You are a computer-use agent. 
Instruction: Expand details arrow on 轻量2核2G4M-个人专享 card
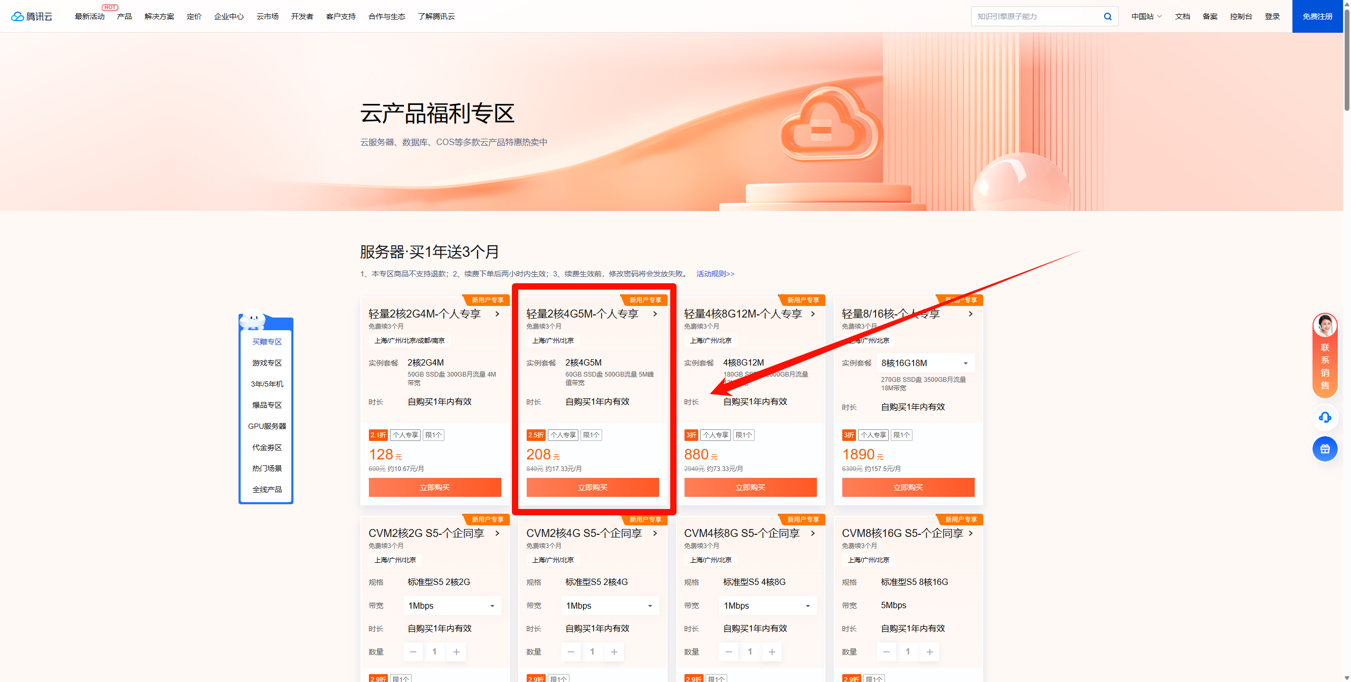498,314
